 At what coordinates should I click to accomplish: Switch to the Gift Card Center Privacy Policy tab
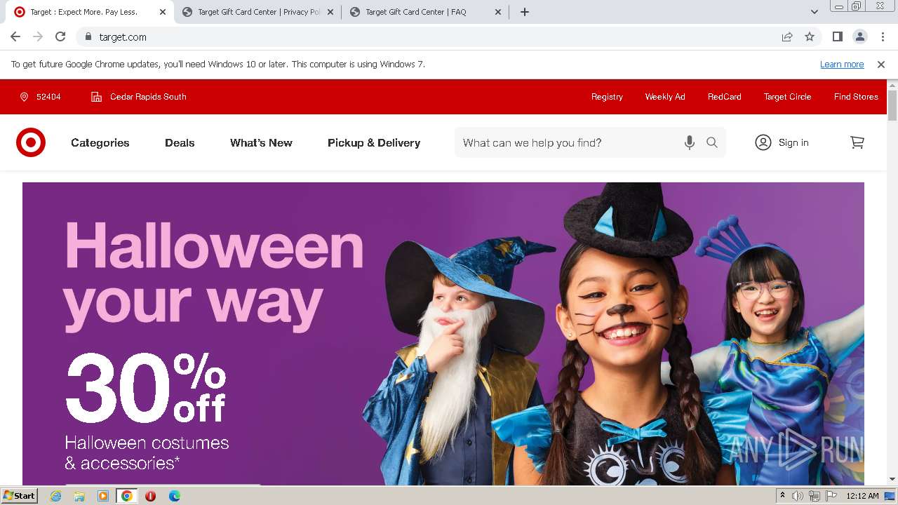(x=258, y=12)
